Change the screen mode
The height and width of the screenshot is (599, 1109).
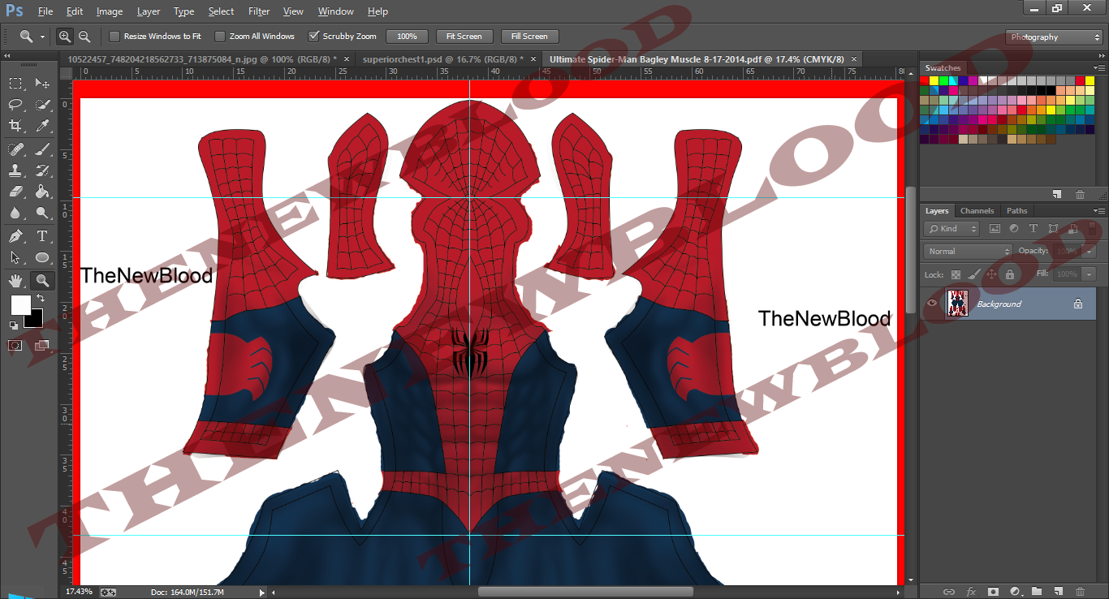point(42,345)
